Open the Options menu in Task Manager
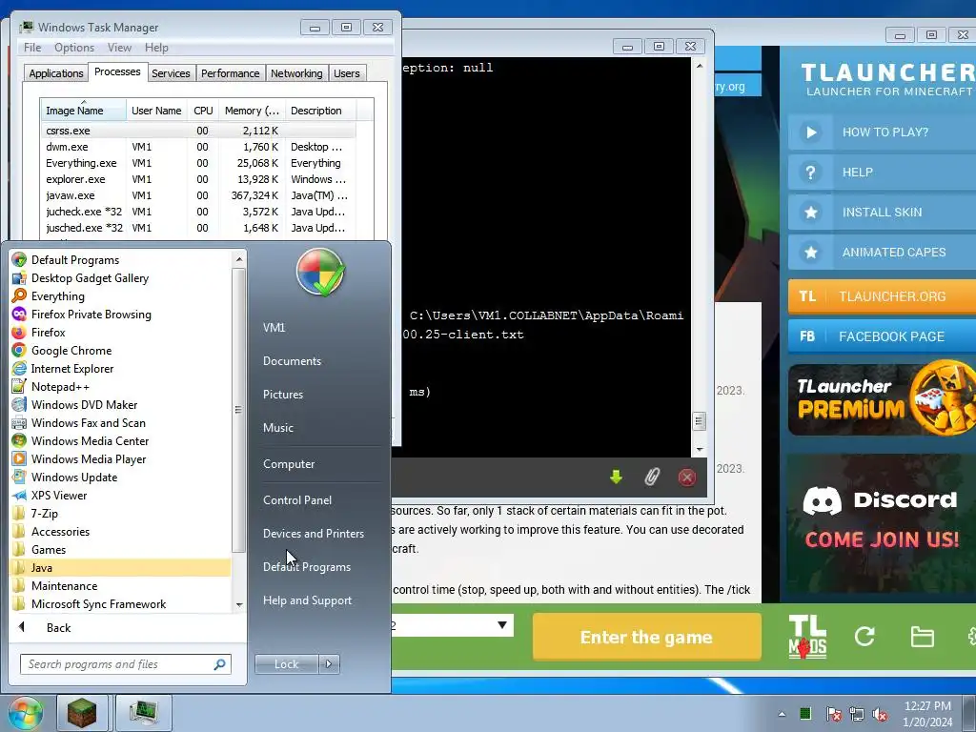976x732 pixels. pyautogui.click(x=74, y=48)
